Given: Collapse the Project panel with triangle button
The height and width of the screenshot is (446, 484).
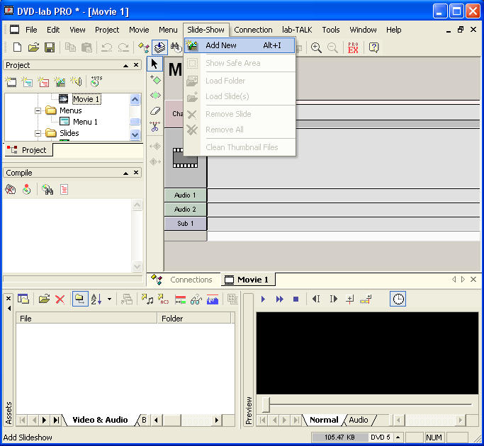Looking at the screenshot, I should [125, 65].
